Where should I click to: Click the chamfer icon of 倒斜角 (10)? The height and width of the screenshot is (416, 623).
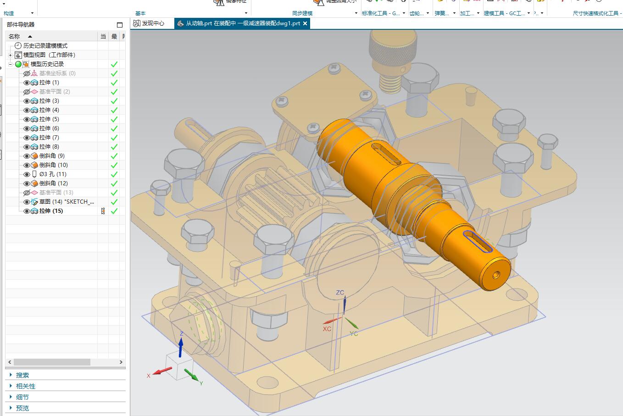click(34, 165)
